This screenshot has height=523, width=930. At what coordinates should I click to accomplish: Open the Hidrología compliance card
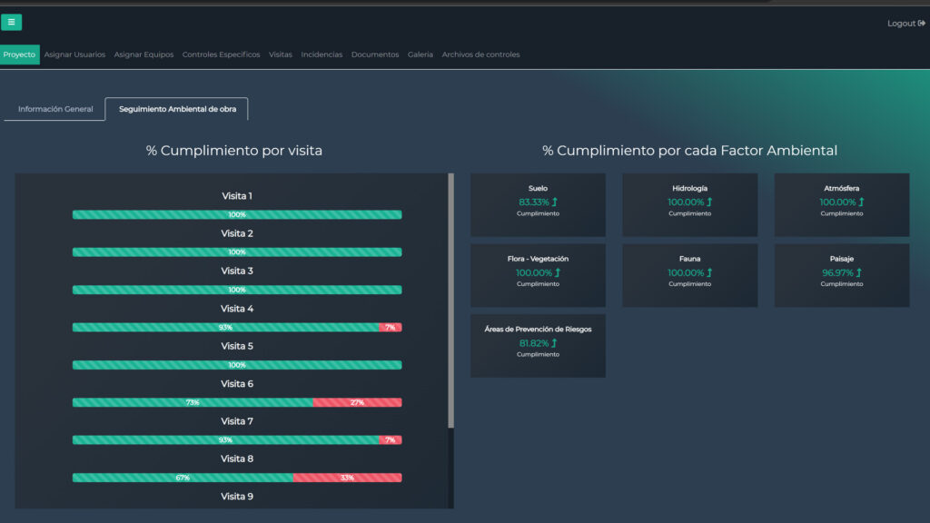pyautogui.click(x=690, y=205)
